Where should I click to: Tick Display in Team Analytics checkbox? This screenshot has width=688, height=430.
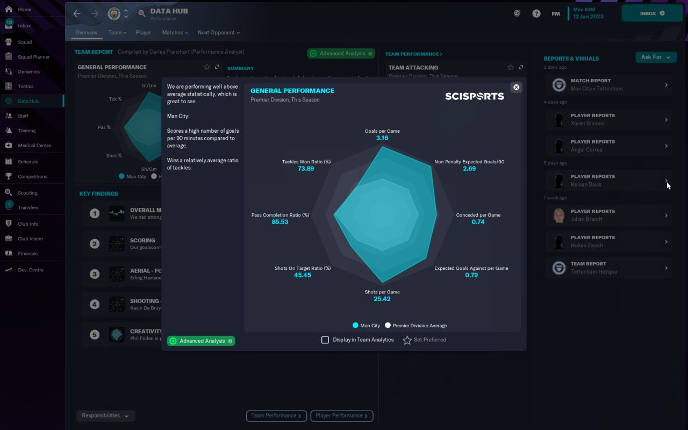(x=325, y=340)
